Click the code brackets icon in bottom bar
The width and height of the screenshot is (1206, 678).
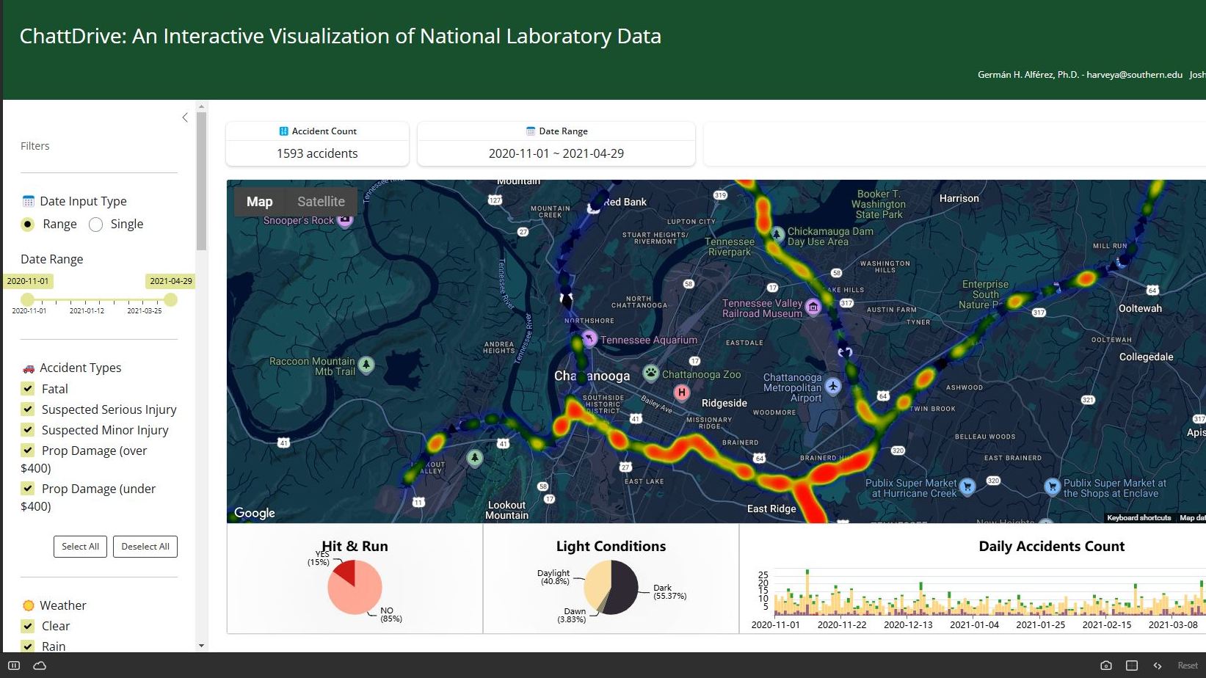(1158, 666)
